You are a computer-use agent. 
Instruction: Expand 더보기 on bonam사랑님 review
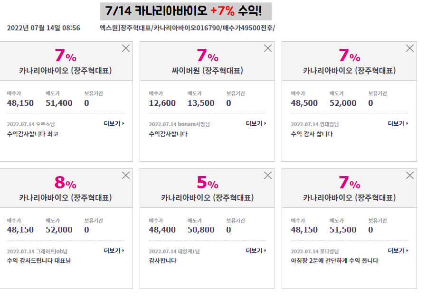click(256, 123)
